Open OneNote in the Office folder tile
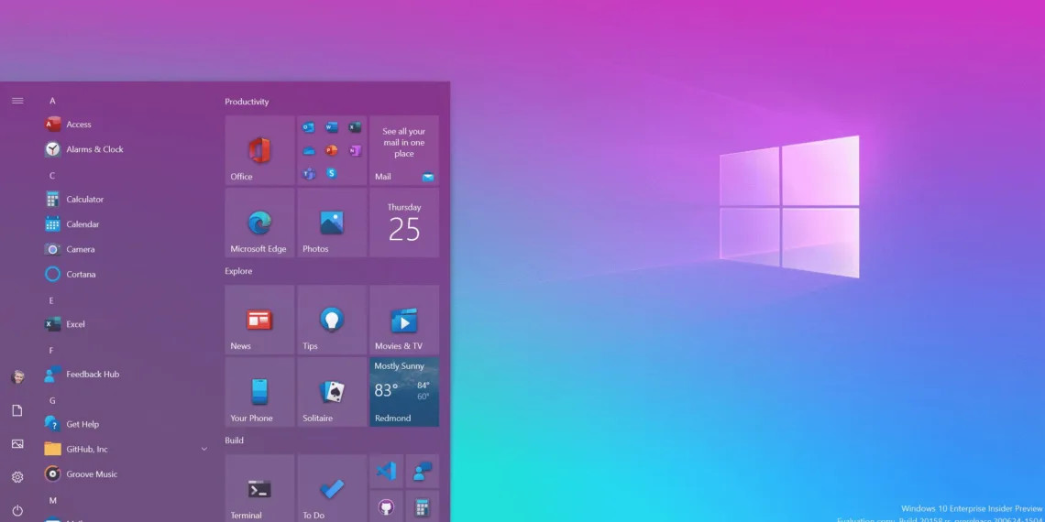 click(356, 150)
